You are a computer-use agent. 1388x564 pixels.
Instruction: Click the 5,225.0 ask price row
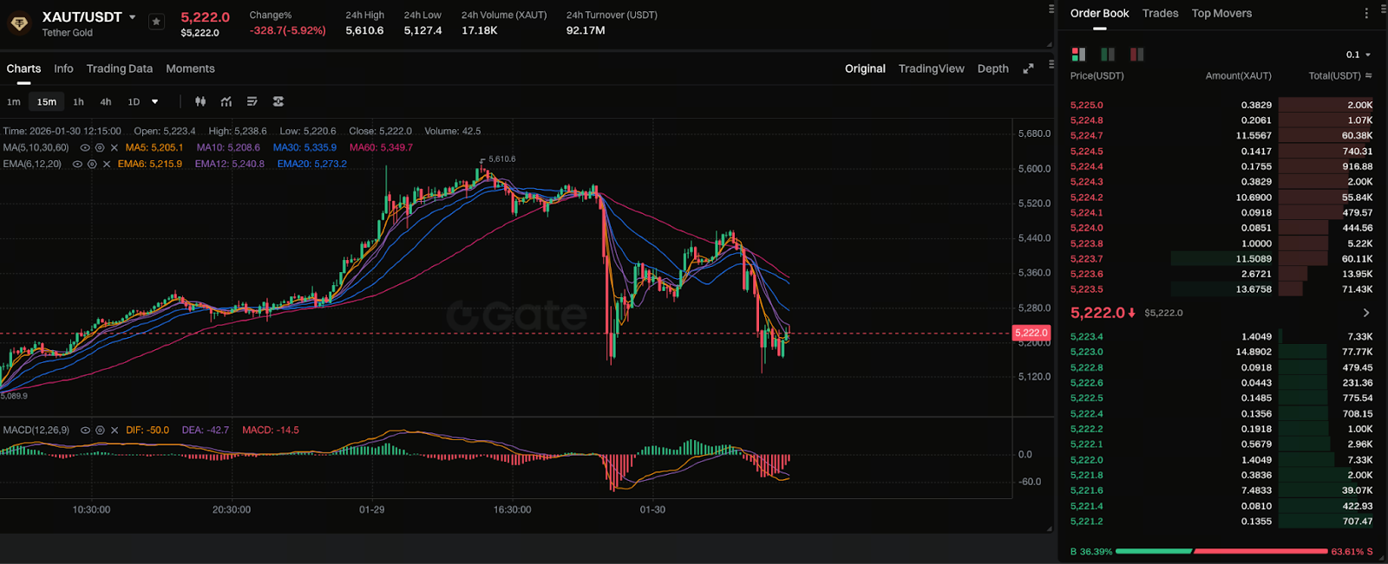point(1221,105)
